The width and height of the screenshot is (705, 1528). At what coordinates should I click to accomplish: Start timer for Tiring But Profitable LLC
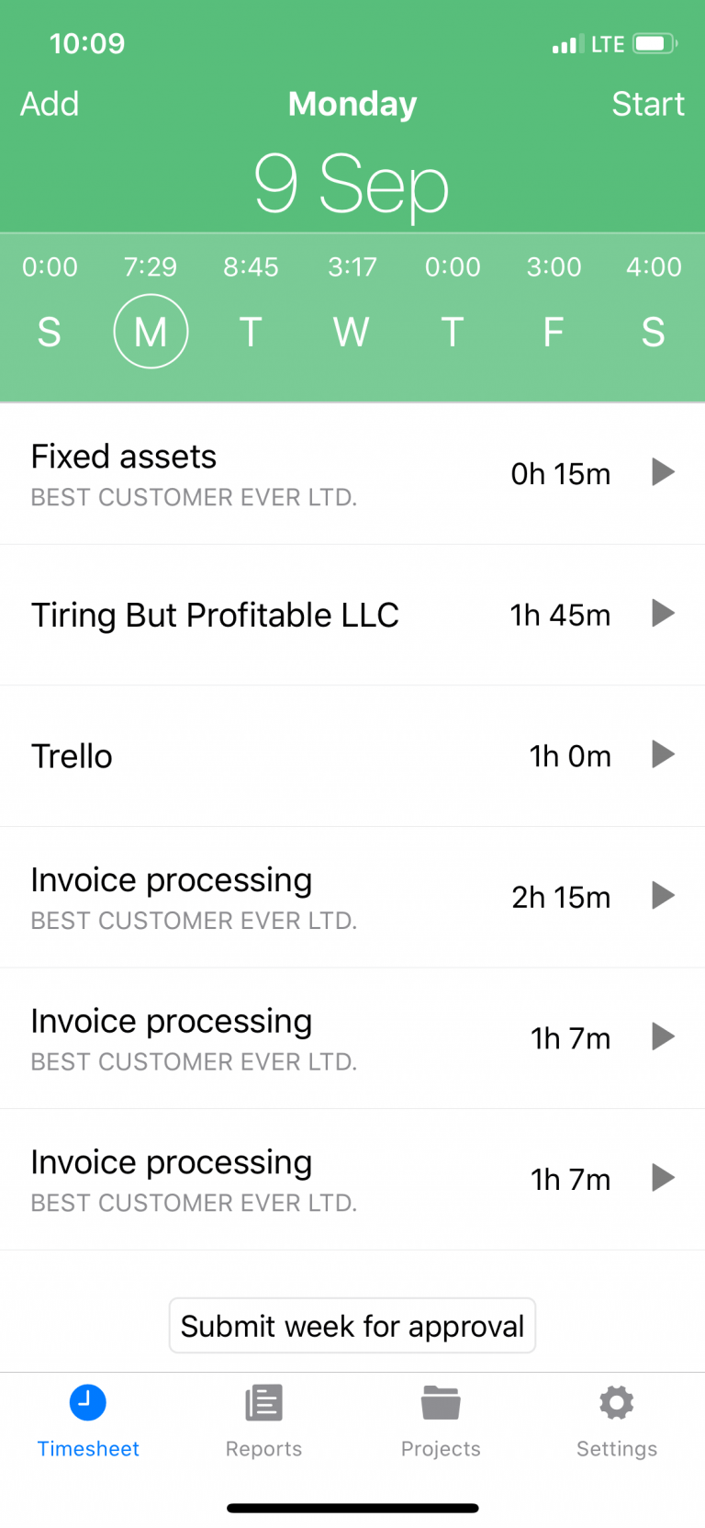(x=663, y=613)
